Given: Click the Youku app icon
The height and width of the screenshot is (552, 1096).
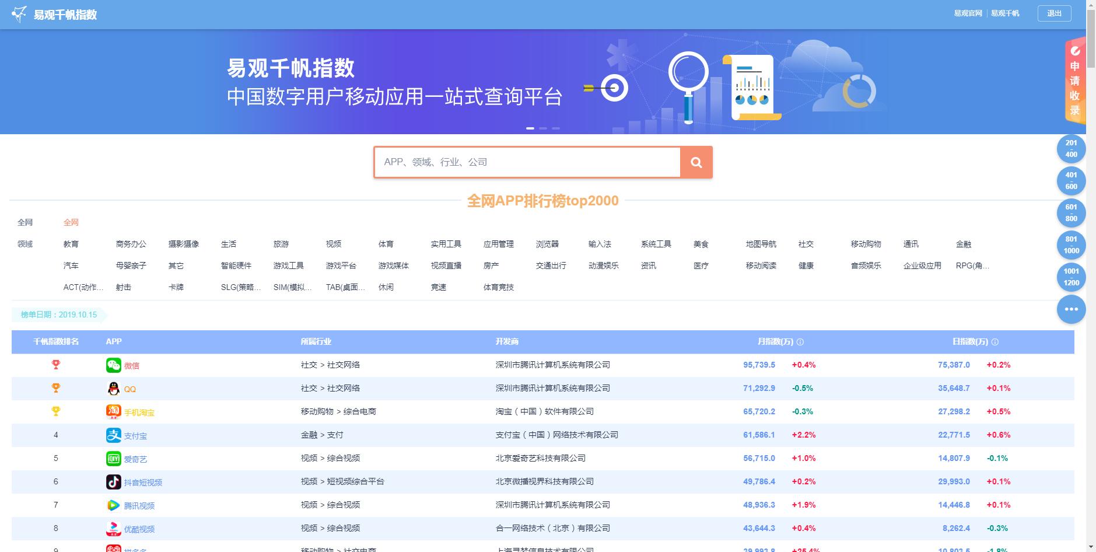Looking at the screenshot, I should 113,529.
